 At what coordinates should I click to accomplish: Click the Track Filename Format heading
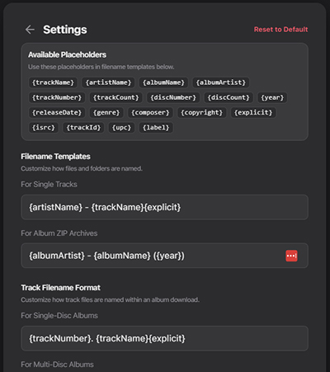tap(60, 288)
